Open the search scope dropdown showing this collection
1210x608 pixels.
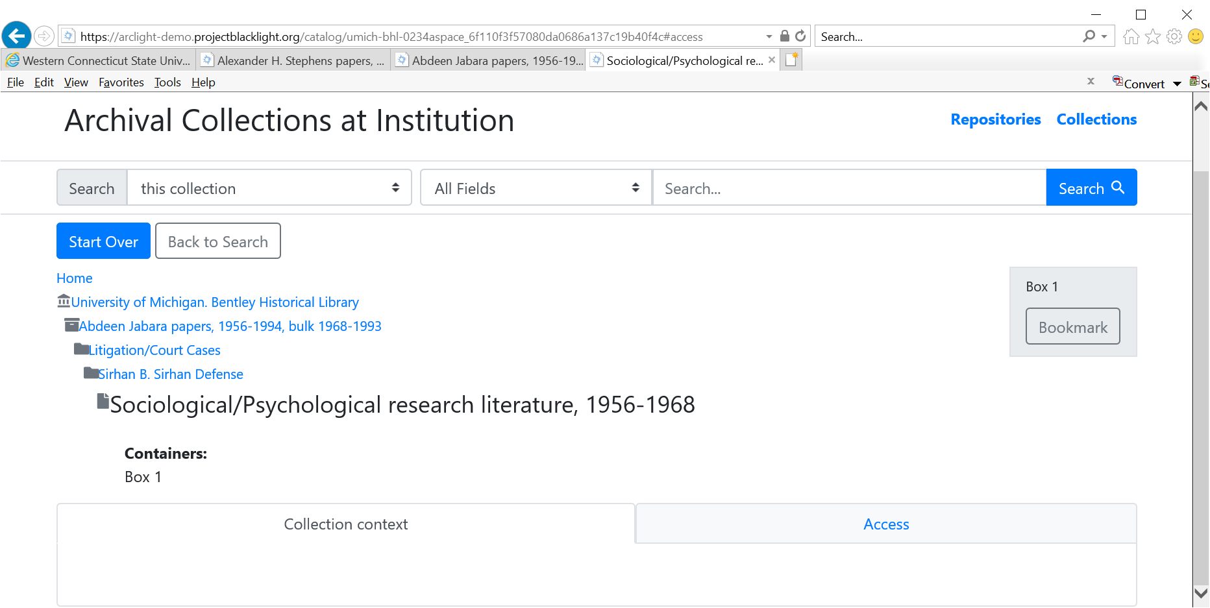click(269, 188)
